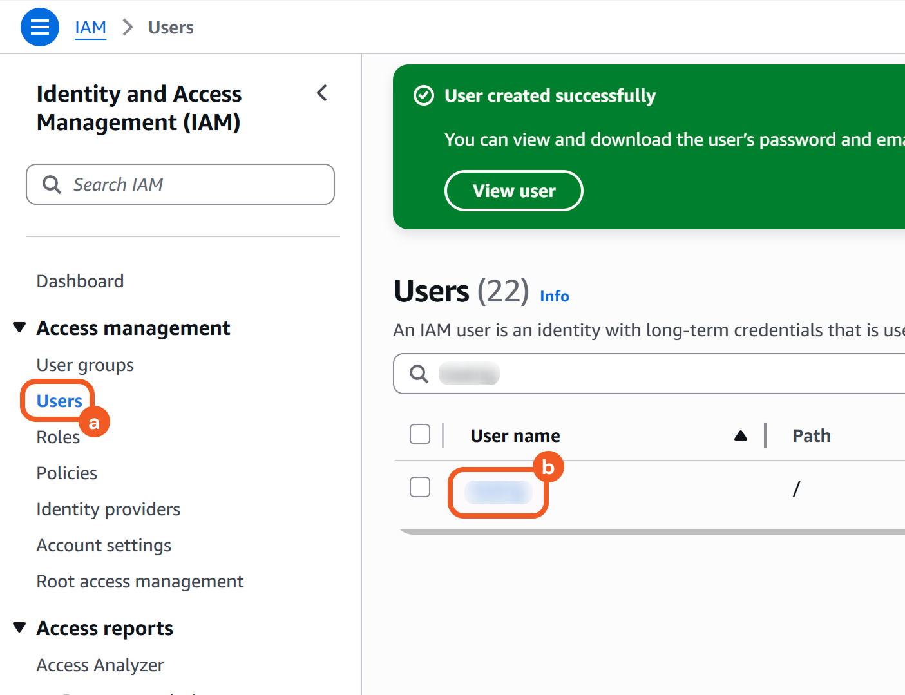
Task: Focus the Search IAM input field
Action: [193, 185]
